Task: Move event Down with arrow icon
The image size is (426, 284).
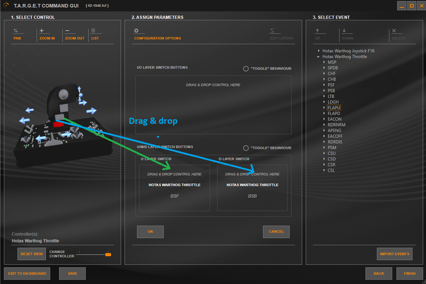Action: (344, 31)
